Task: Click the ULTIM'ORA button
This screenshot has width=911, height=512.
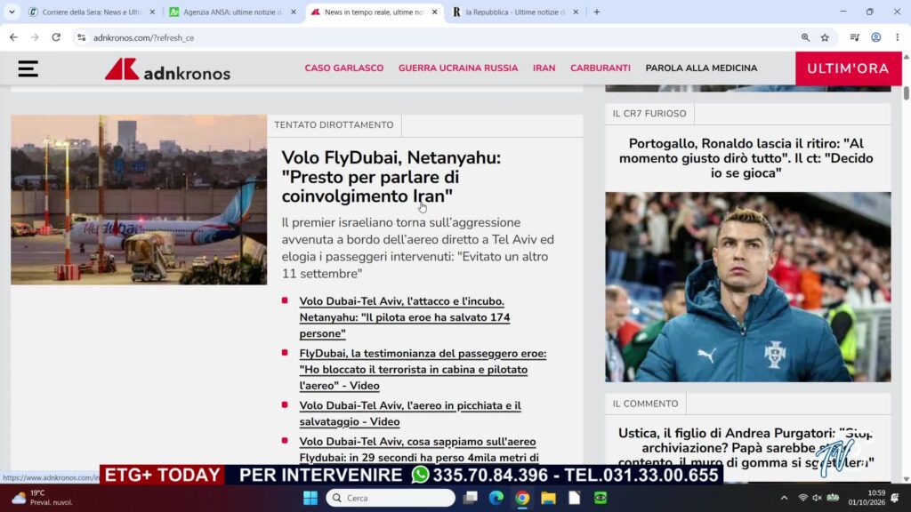Action: [848, 68]
